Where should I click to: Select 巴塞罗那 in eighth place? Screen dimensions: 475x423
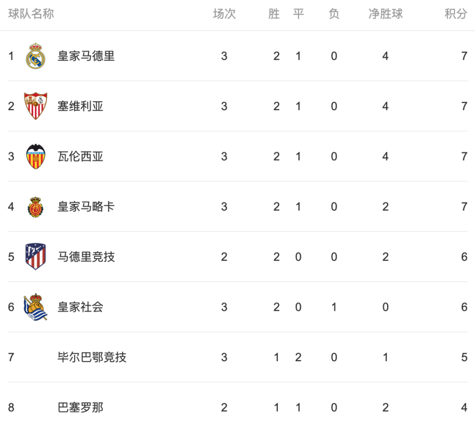[80, 407]
